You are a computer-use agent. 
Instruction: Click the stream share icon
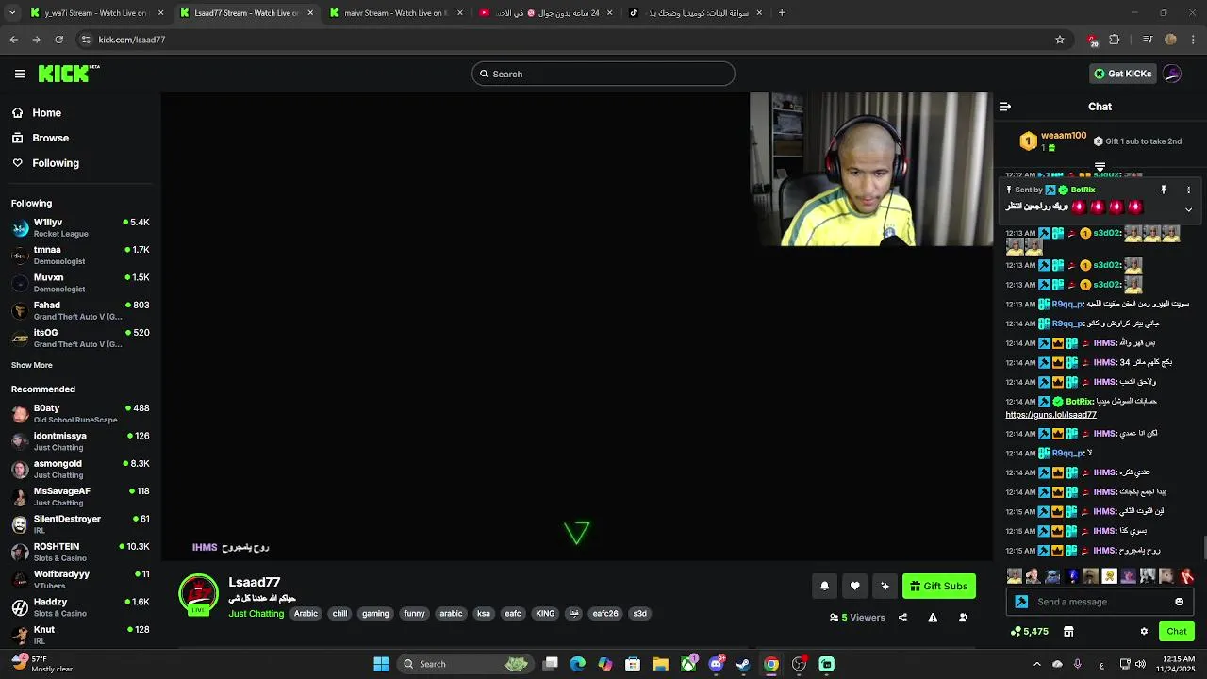click(x=902, y=618)
